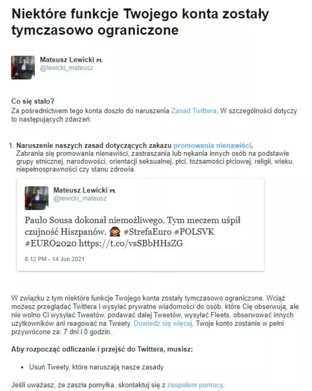Click the Mateusz Lewicki name in the header
Viewport: 312px width, 391px height.
67,59
